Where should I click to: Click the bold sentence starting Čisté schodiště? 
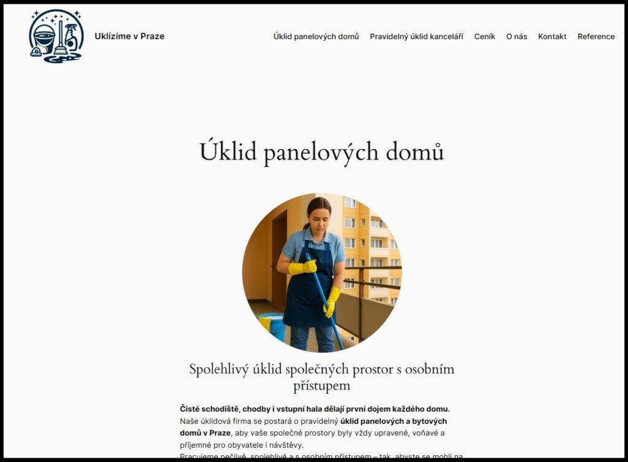pos(315,409)
